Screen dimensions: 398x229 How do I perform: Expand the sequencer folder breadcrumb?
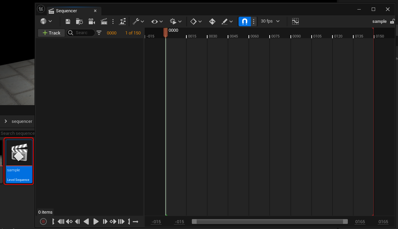6,121
